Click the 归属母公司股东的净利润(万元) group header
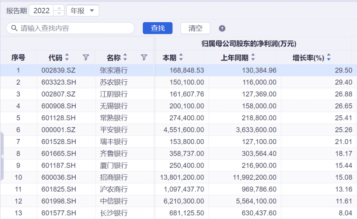Screen dimensions: 357x219 coord(249,44)
